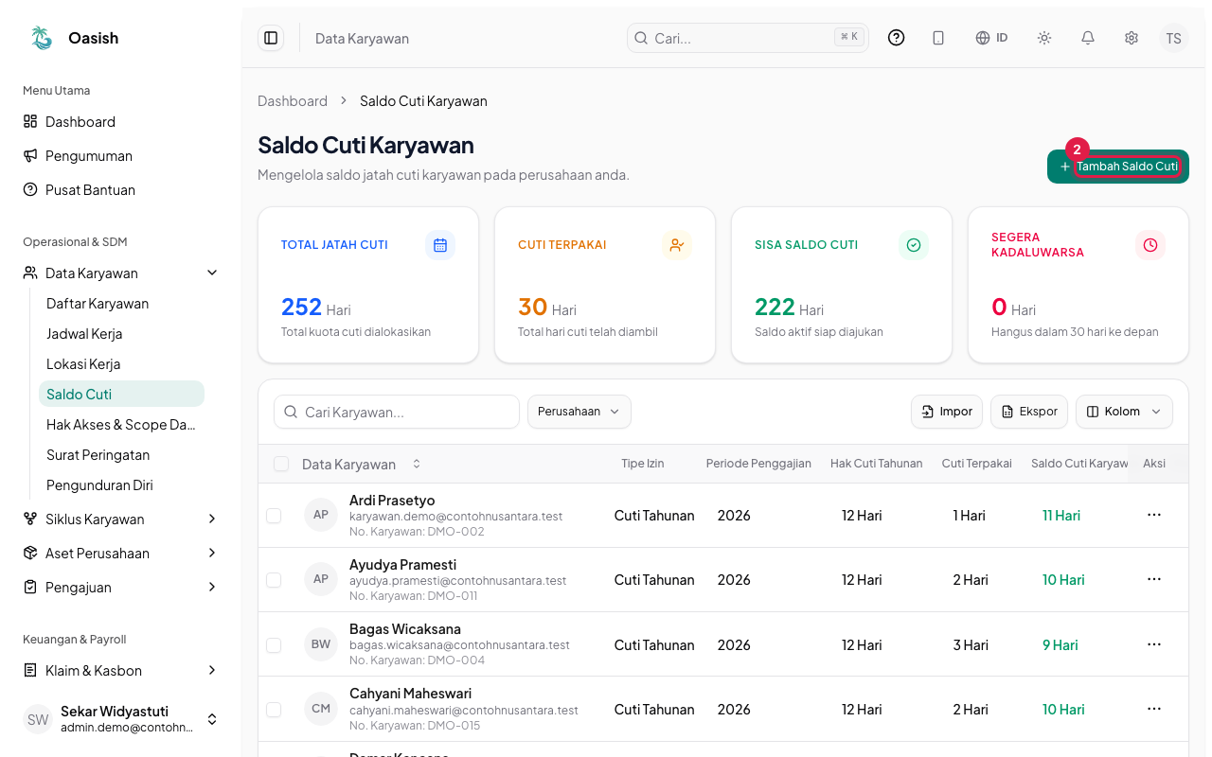Click the mobile device icon in header
Image resolution: width=1212 pixels, height=757 pixels.
938,38
